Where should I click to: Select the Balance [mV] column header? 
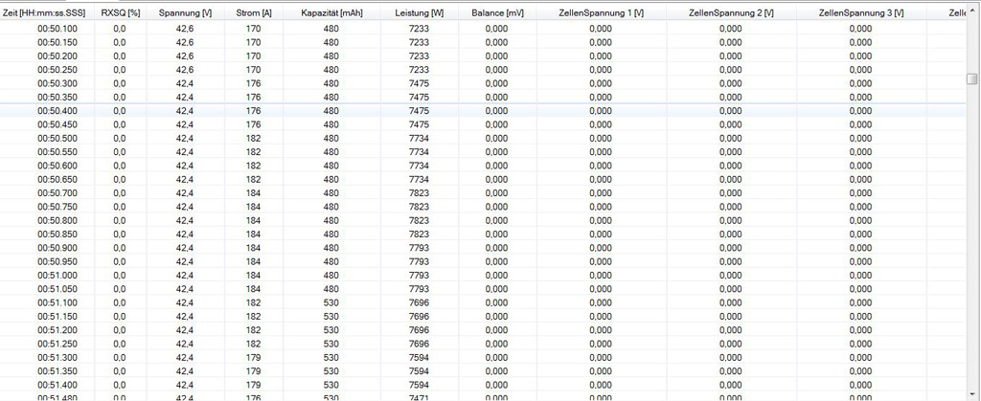[x=497, y=13]
